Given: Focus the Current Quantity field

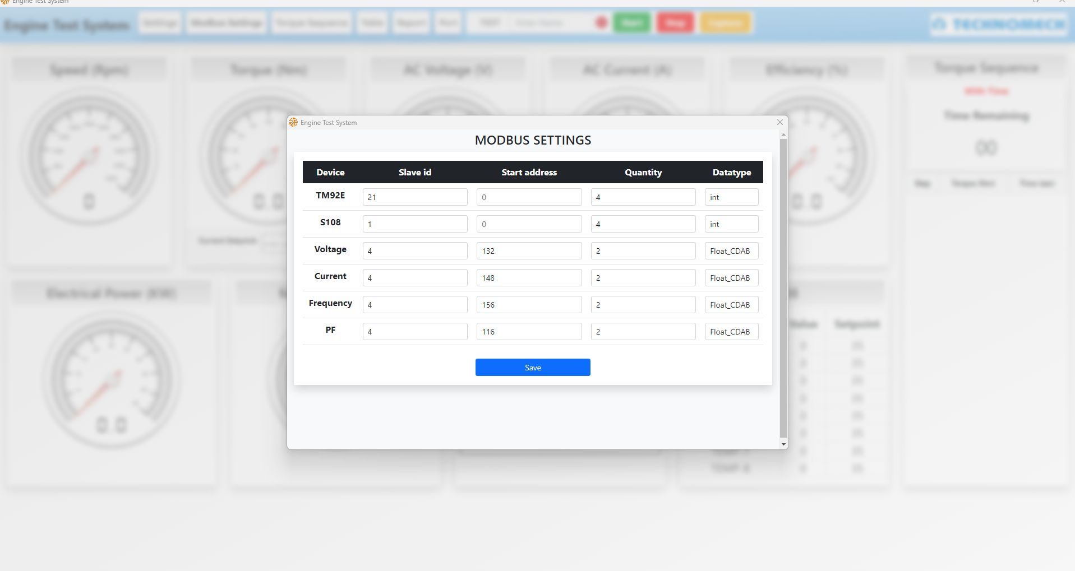Looking at the screenshot, I should point(643,277).
